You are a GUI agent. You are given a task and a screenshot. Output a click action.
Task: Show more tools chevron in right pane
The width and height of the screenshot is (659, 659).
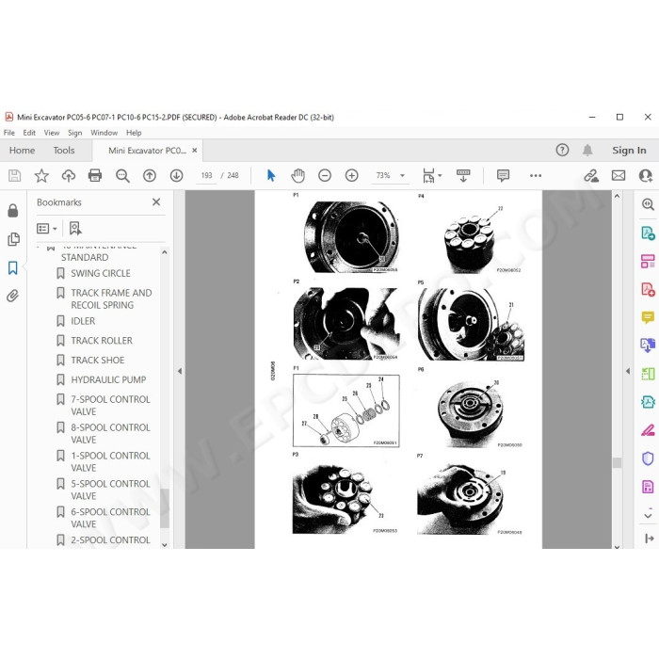648,515
